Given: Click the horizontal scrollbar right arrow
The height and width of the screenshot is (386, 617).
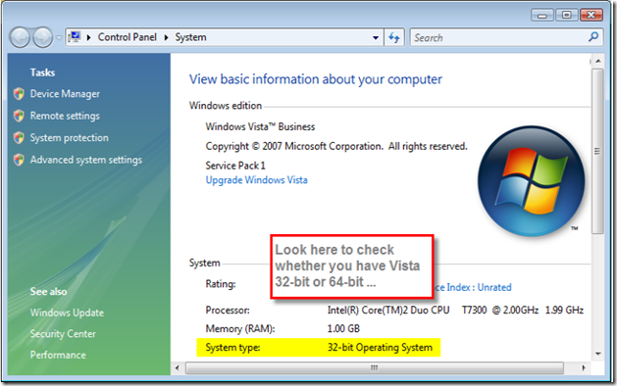Looking at the screenshot, I should click(584, 368).
